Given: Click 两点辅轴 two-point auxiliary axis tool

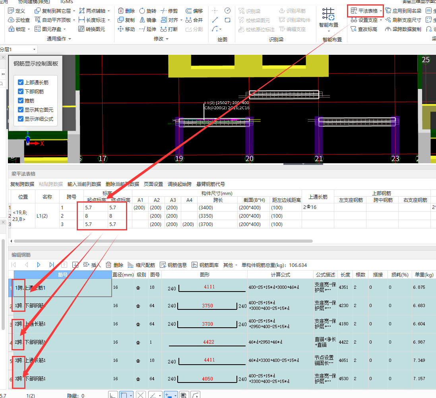Looking at the screenshot, I should tap(92, 11).
